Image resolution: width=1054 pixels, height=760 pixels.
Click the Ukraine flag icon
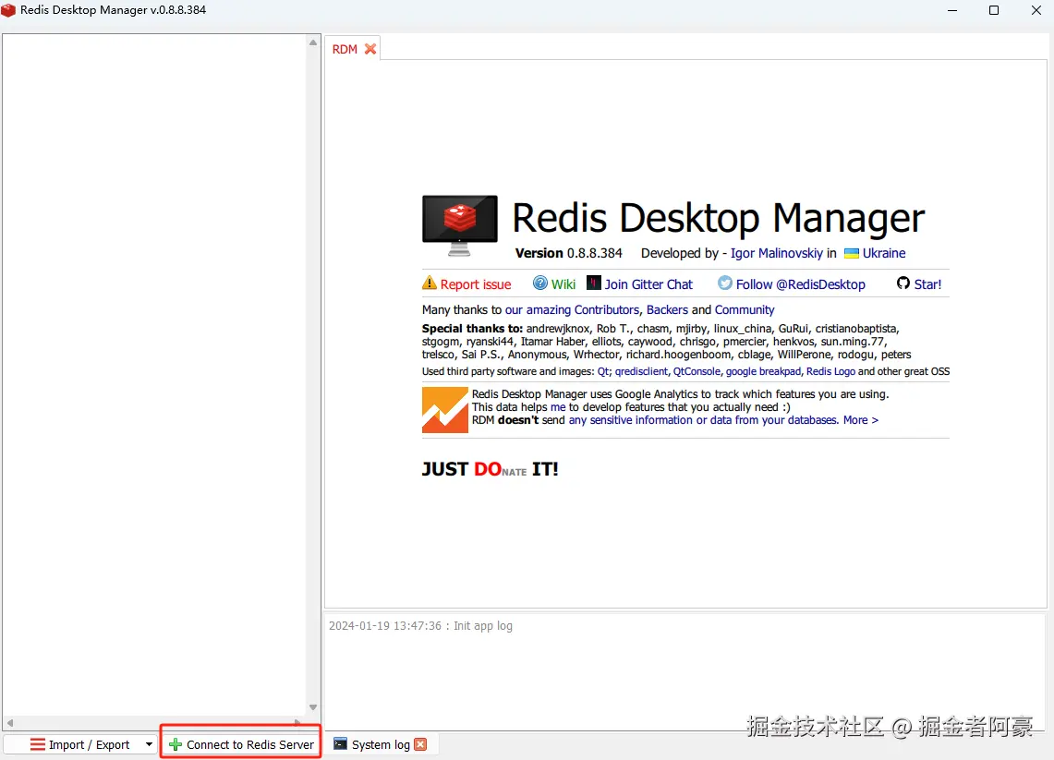tap(852, 253)
